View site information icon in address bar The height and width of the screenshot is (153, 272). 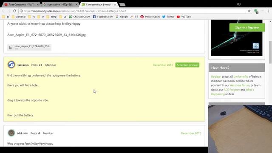tap(21, 11)
